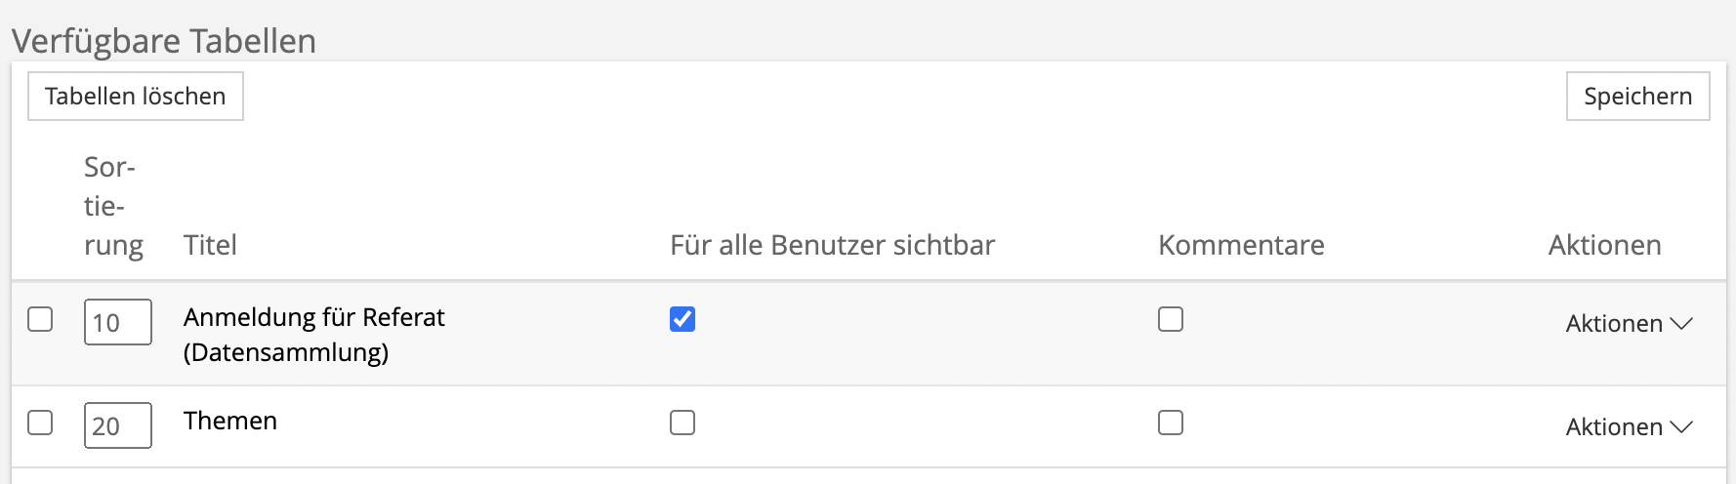1736x484 pixels.
Task: Click the sort order field showing 20
Action: tap(117, 425)
